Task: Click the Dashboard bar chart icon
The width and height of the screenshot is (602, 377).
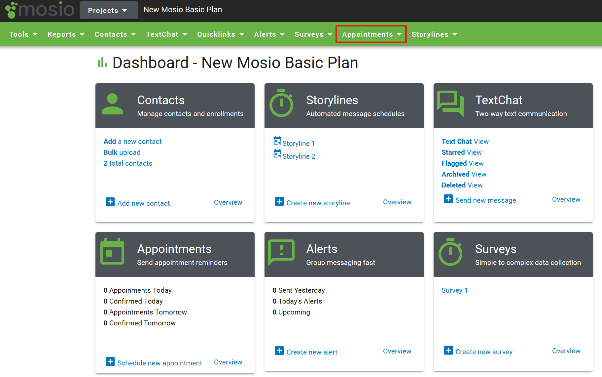Action: coord(102,62)
